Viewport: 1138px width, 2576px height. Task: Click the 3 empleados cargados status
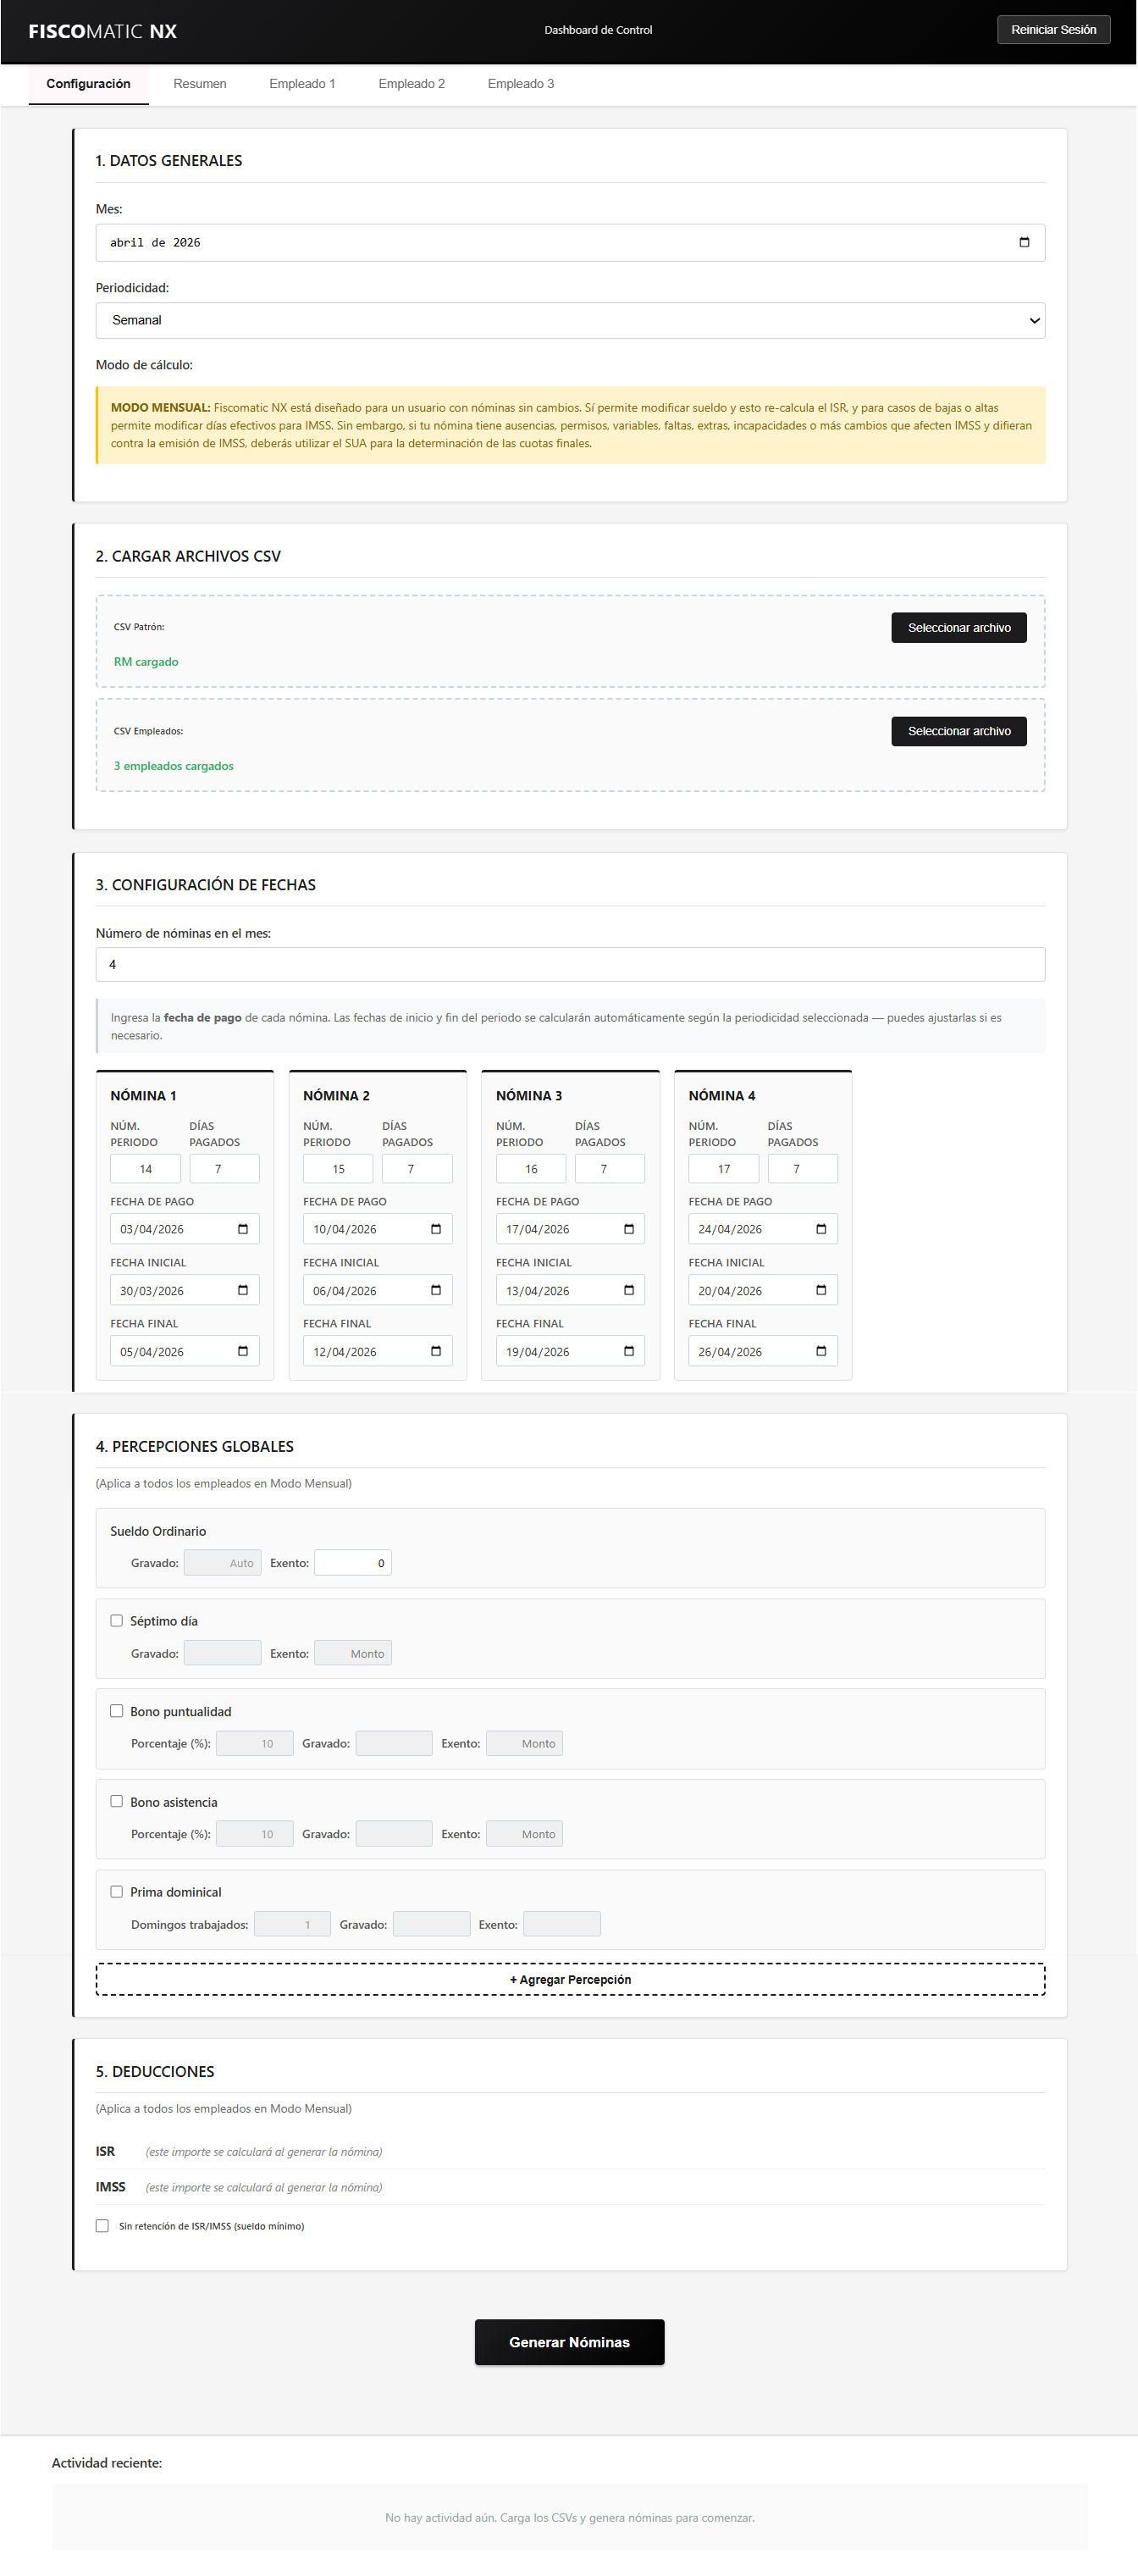(173, 766)
